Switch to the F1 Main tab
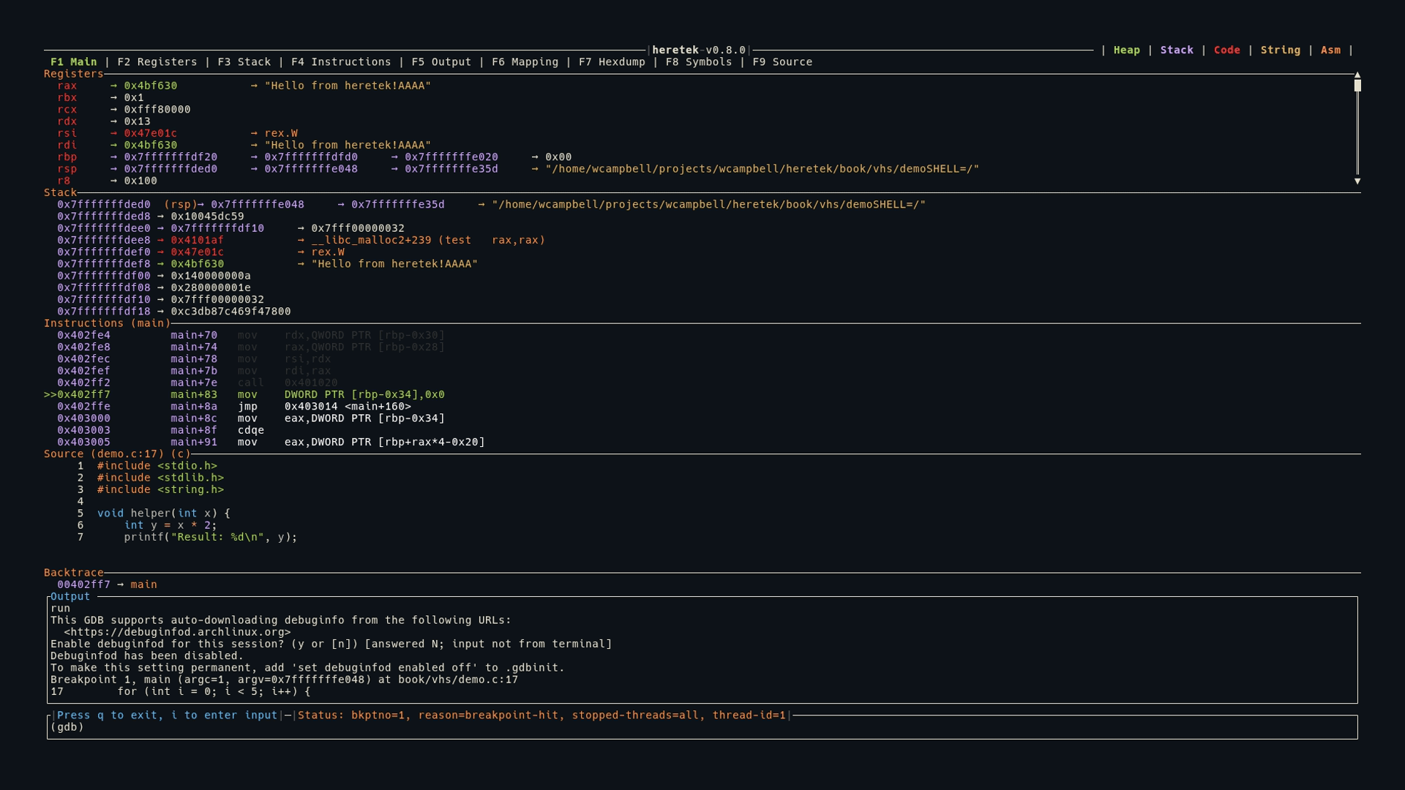1405x790 pixels. click(x=73, y=62)
